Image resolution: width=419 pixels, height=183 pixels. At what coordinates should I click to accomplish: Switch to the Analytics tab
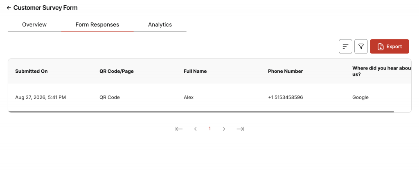tap(160, 25)
